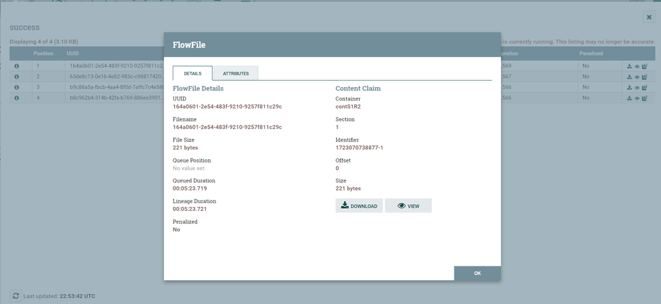Image resolution: width=661 pixels, height=304 pixels.
Task: Close the success queue listing panel
Action: (x=649, y=17)
